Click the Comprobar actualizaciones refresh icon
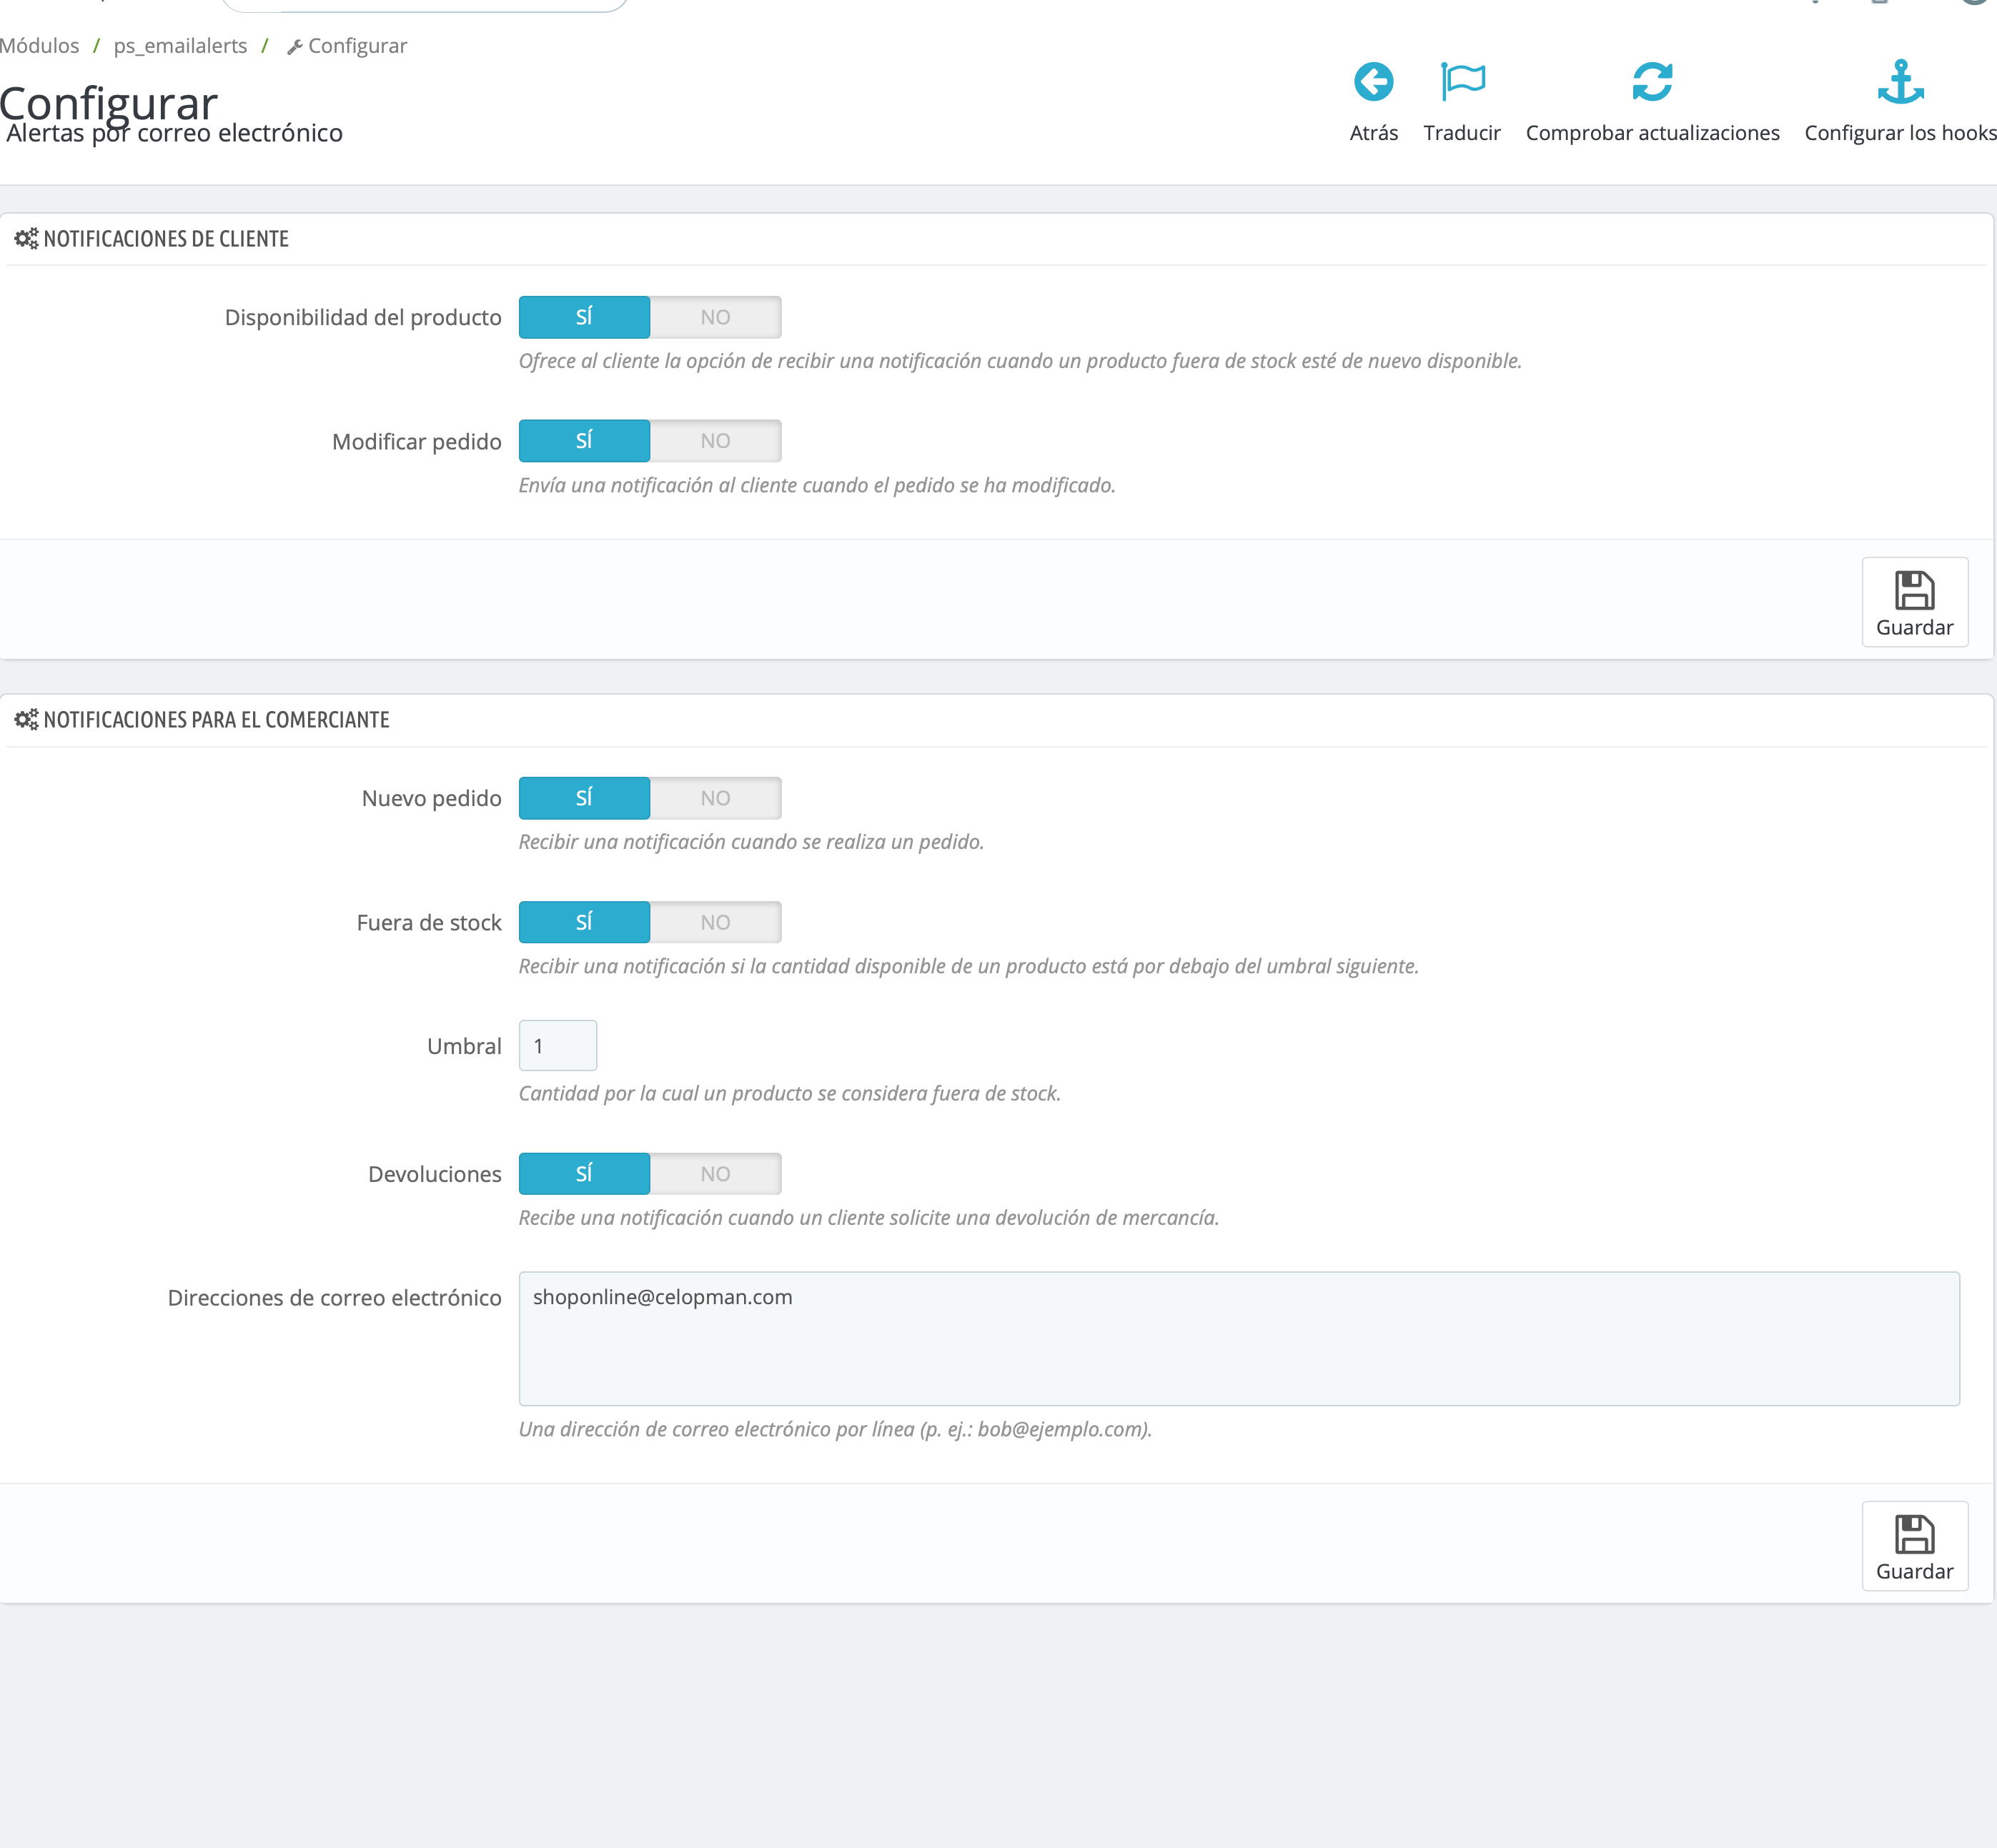 pyautogui.click(x=1652, y=82)
